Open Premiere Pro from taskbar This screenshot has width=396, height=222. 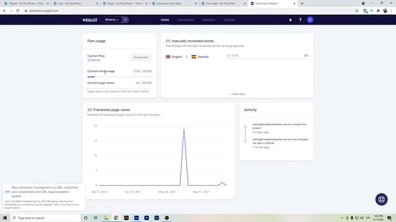coord(147,218)
